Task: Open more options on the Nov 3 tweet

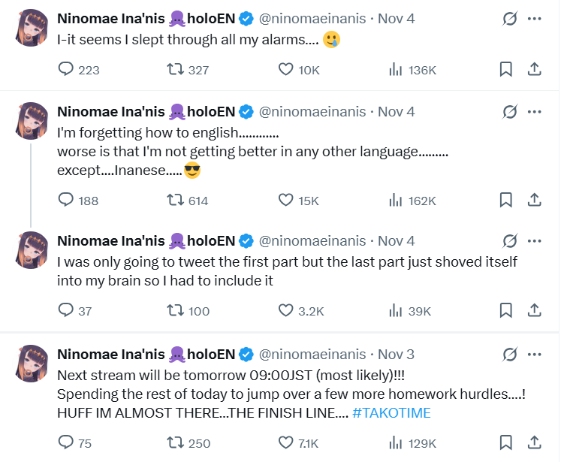Action: [x=534, y=354]
